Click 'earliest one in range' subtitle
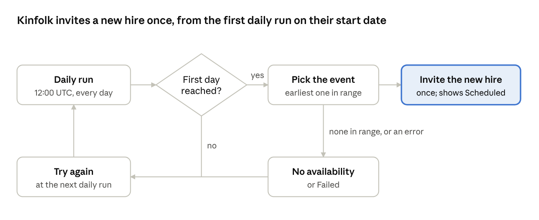Viewport: 539px width, 220px height. [x=323, y=93]
